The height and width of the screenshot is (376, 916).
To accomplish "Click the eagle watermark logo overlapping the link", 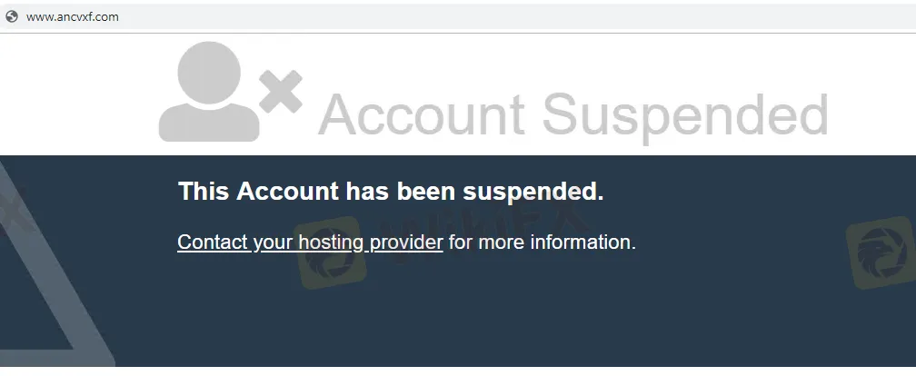I will point(330,252).
